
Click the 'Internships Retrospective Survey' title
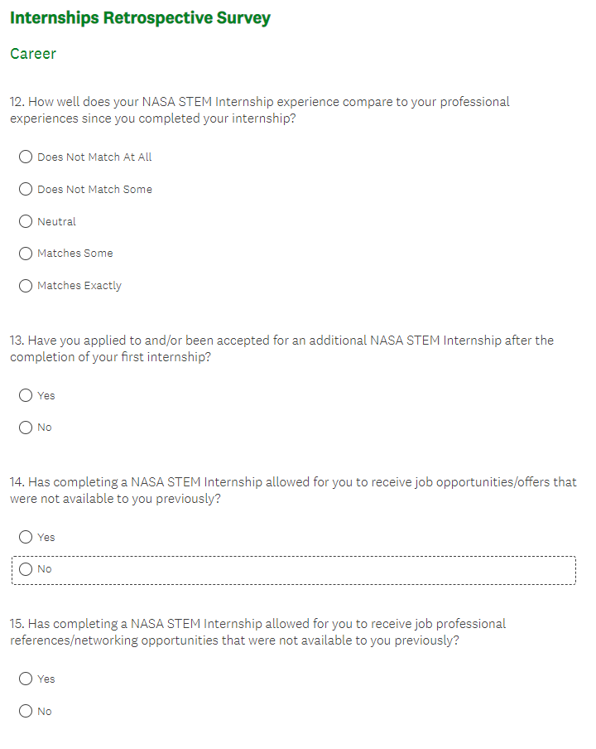point(140,18)
